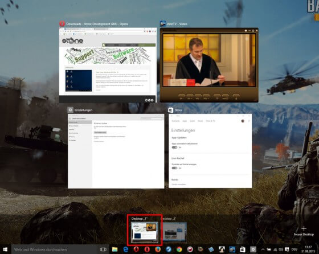Image resolution: width=319 pixels, height=254 pixels.
Task: Open the red sphere app in taskbar
Action: pyautogui.click(x=190, y=249)
